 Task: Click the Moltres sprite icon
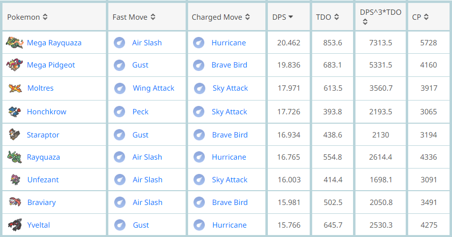coord(15,88)
